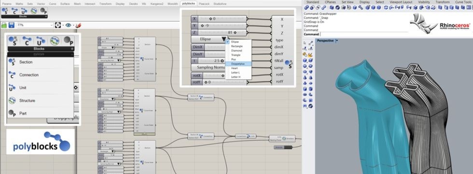The height and width of the screenshot is (174, 473).
Task: Open the Perspective viewport dropdown arrow
Action: [x=337, y=40]
